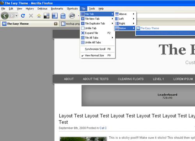This screenshot has height=141, width=195.
Task: Reload the page with the Refresh icon
Action: (x=23, y=16)
